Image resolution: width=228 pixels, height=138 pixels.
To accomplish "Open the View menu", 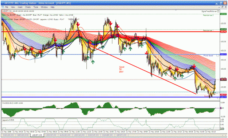I will click(13, 7).
